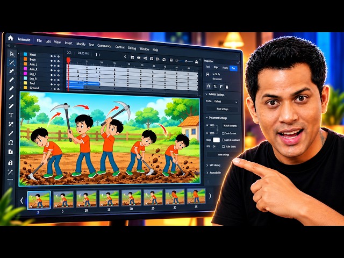344x258 pixels.
Task: Click More settings under Document Settings
Action: click(223, 155)
